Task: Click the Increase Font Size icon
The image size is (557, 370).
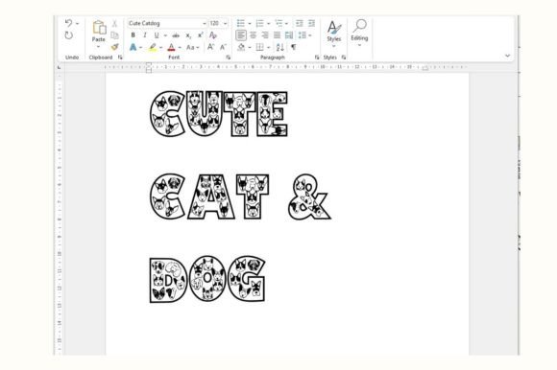Action: (x=210, y=47)
